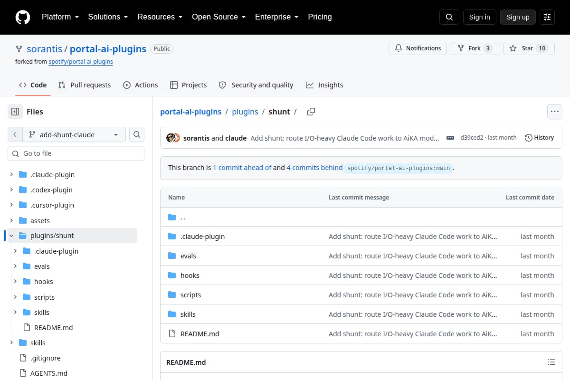Click the 4 commits behind link
The image size is (570, 380).
(314, 168)
